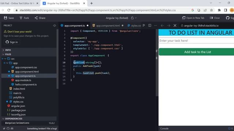
Task: Click the Discord icon in the footer
Action: coord(12,128)
